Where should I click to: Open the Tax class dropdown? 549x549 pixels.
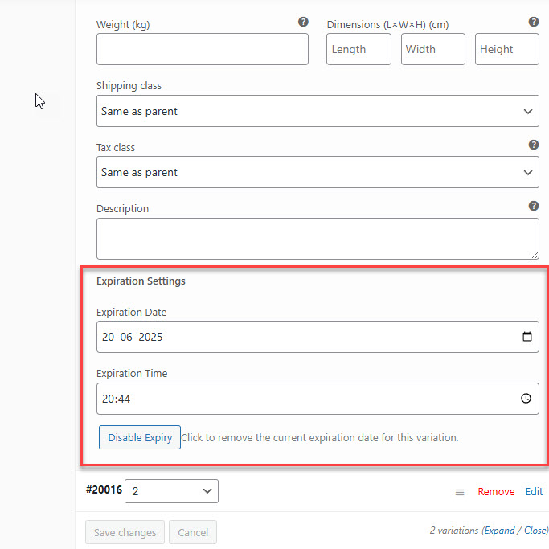(x=318, y=172)
